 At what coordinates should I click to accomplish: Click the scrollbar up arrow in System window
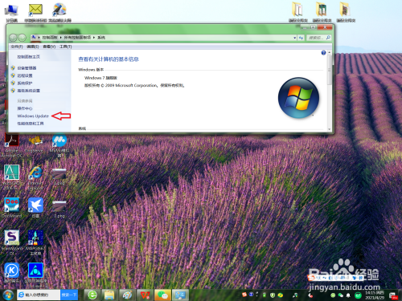pos(330,52)
